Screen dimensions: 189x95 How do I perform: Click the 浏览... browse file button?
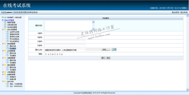coord(106,50)
